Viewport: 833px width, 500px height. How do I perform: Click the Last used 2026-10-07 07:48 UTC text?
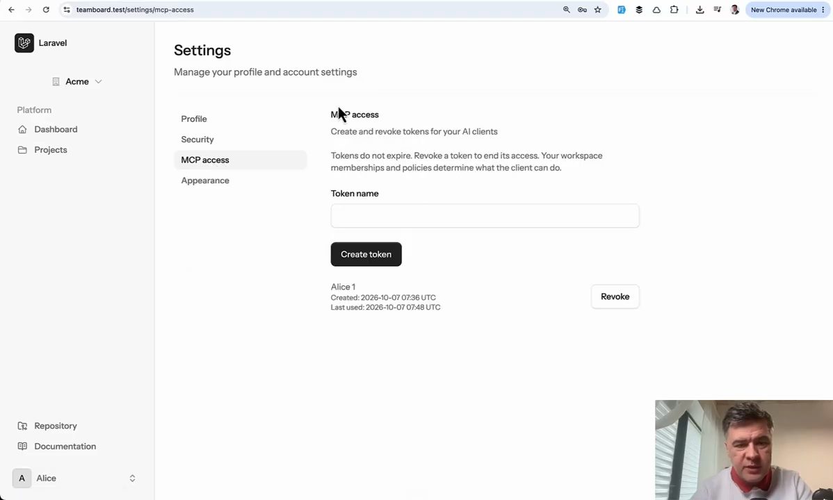(386, 308)
